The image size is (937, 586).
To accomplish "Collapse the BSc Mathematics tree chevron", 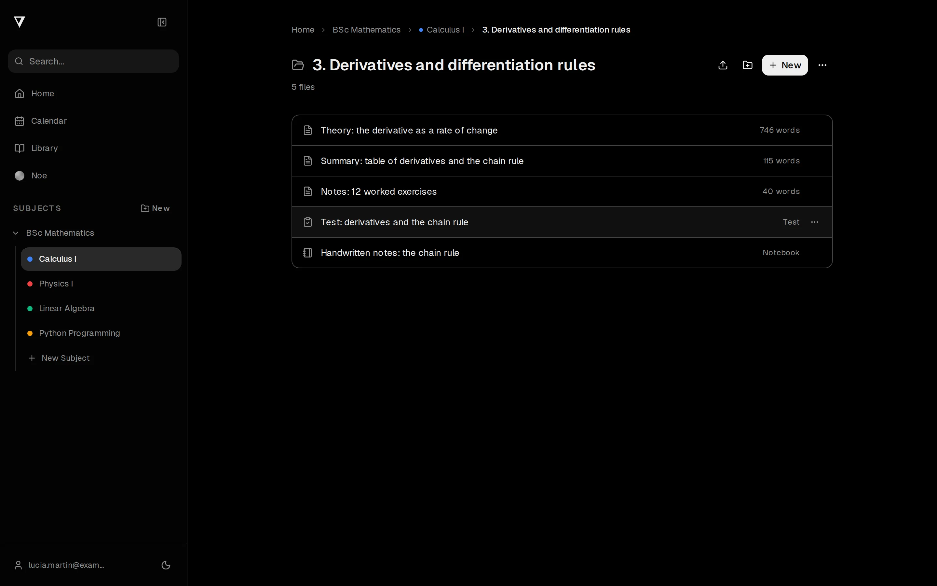I will pos(16,233).
